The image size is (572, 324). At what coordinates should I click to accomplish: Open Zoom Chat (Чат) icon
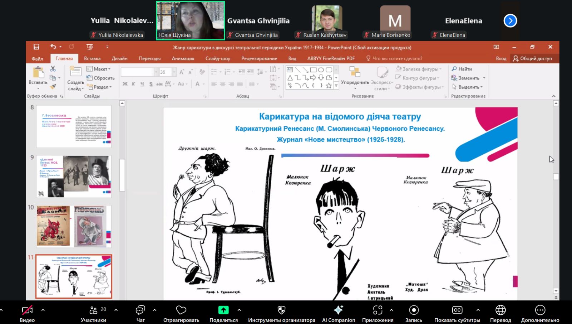pos(140,310)
